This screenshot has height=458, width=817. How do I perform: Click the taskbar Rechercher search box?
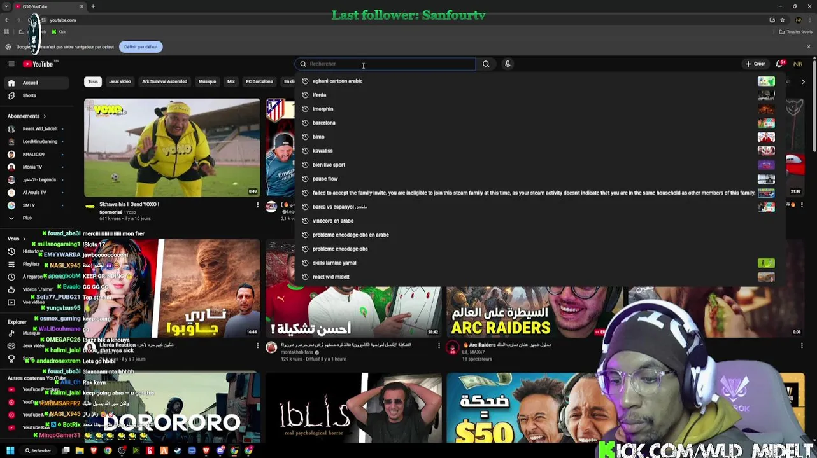[39, 450]
